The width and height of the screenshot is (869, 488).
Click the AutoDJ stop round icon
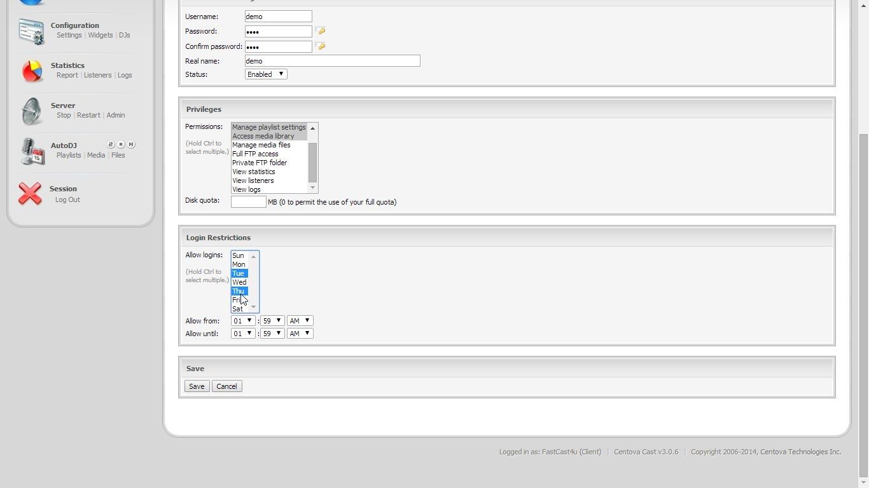pyautogui.click(x=121, y=144)
